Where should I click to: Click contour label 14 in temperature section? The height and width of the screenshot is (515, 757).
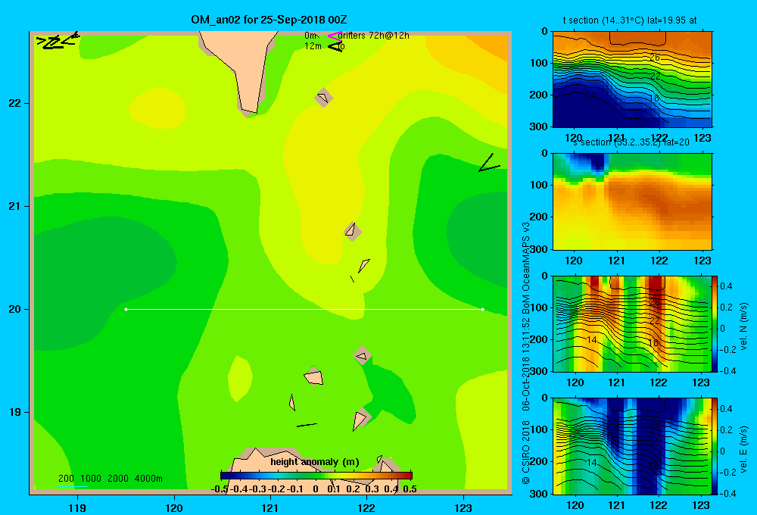(x=590, y=95)
